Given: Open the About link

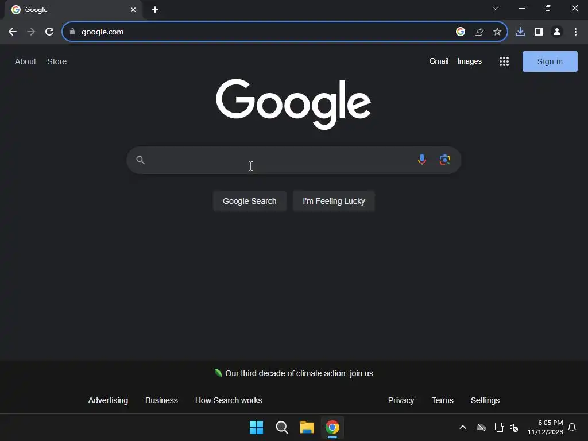Looking at the screenshot, I should [x=25, y=61].
